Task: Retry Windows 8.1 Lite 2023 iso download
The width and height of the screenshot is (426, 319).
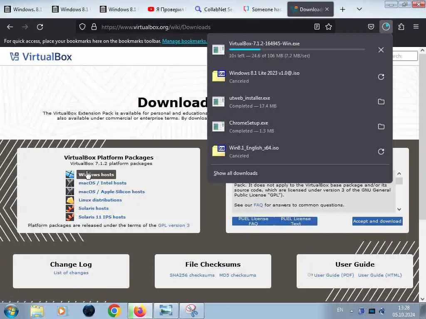Action: coord(381,77)
